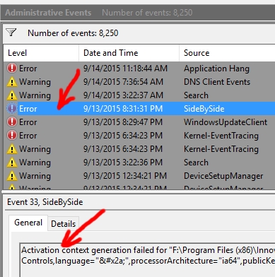Click the activation context error description text
Image resolution: width=275 pixels, height=277 pixels.
(x=148, y=255)
